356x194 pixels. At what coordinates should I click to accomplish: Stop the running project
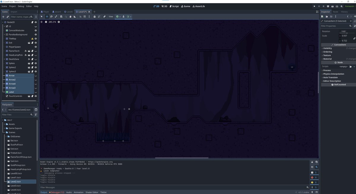tap(324, 6)
